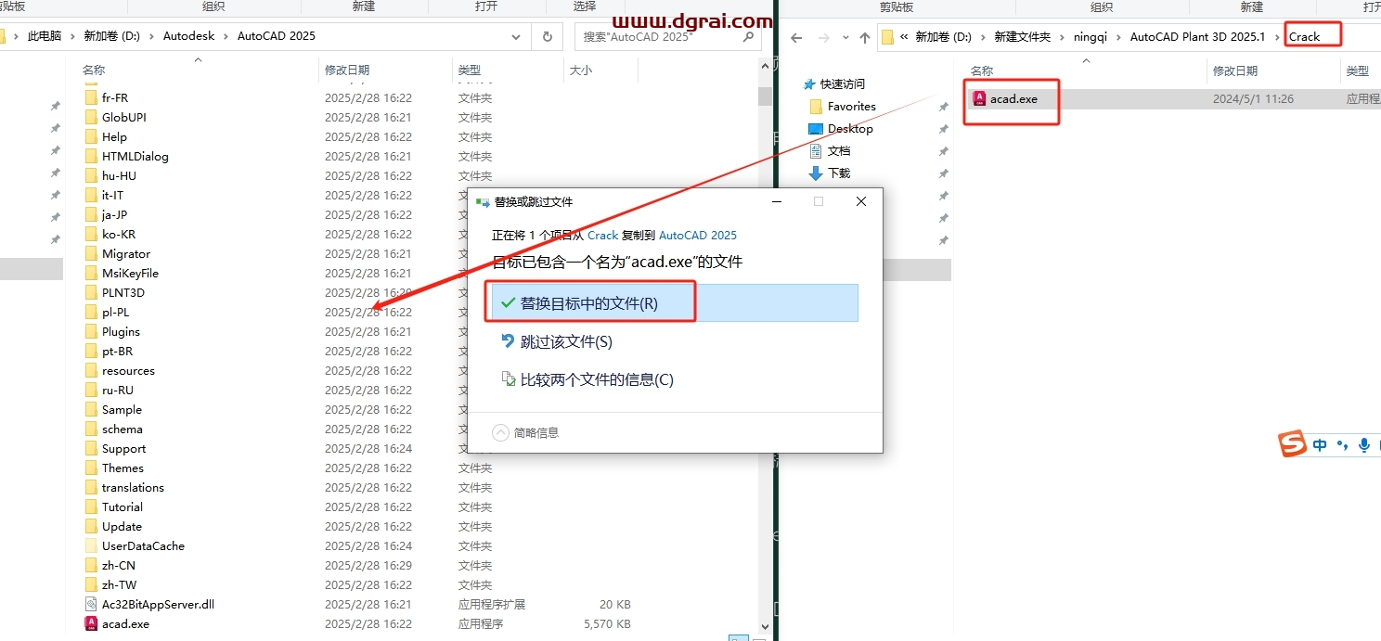Select pl-PL folder icon
This screenshot has width=1381, height=641.
tap(91, 312)
